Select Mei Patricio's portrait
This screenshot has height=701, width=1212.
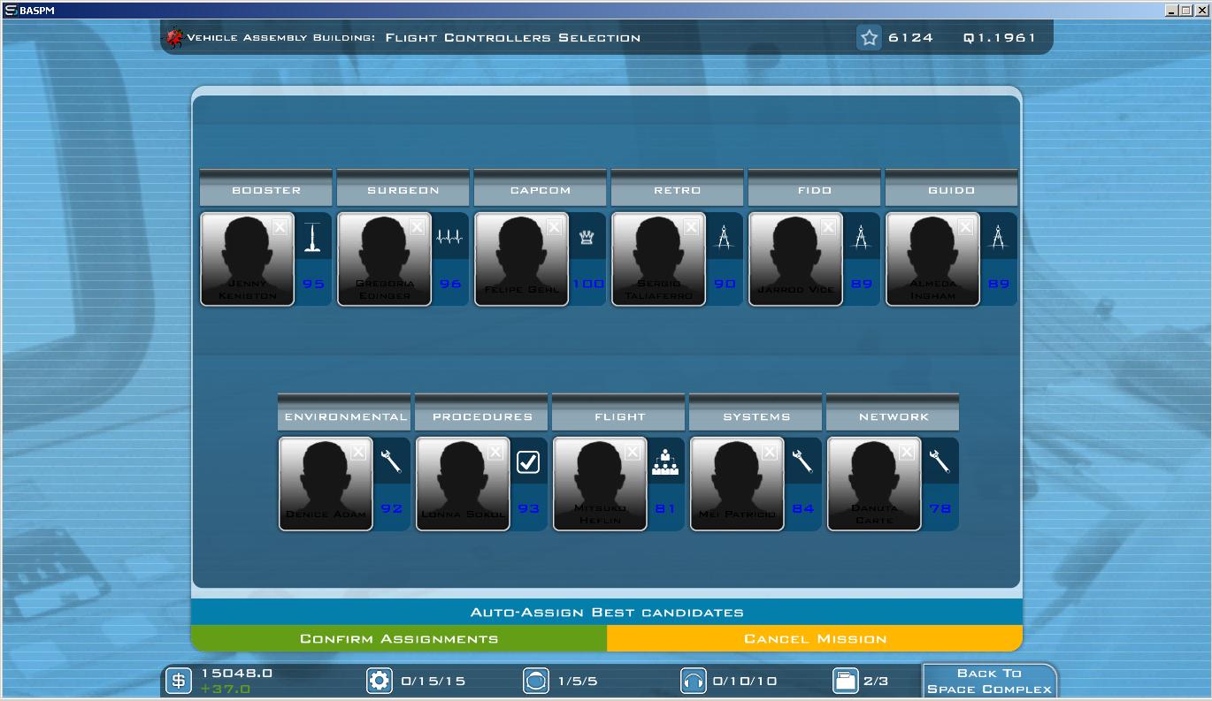click(x=737, y=484)
